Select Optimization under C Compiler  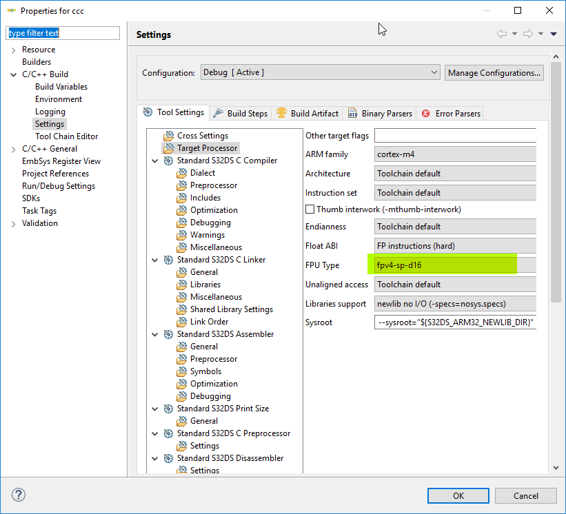click(x=214, y=210)
